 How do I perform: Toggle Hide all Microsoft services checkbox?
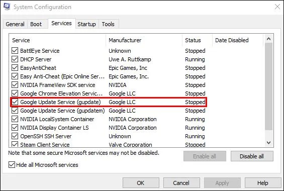(x=12, y=165)
